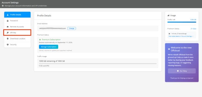Screen dimensions: 202x97
Task: Click the 'Welcome to the new Offcloud' heading
Action: coord(181,49)
